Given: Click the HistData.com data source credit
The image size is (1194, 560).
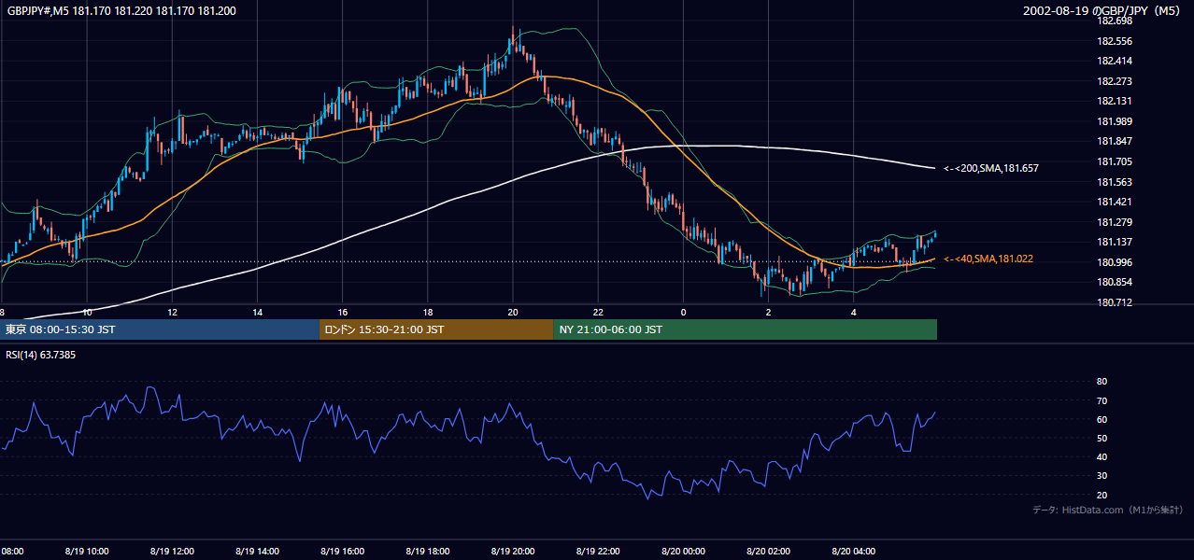Looking at the screenshot, I should coord(1108,510).
